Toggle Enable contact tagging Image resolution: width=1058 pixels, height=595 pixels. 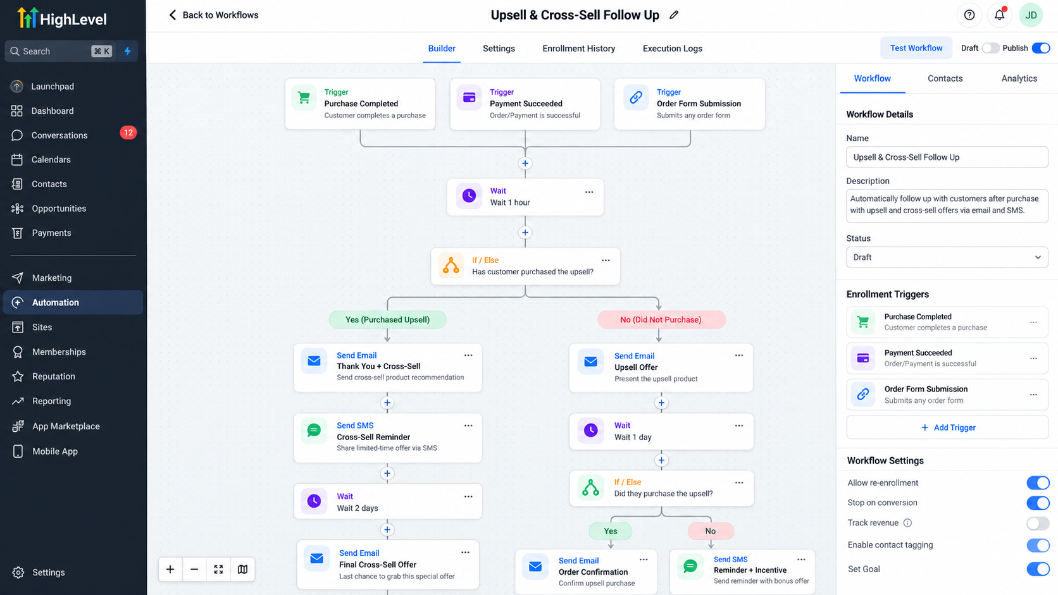click(x=1038, y=545)
